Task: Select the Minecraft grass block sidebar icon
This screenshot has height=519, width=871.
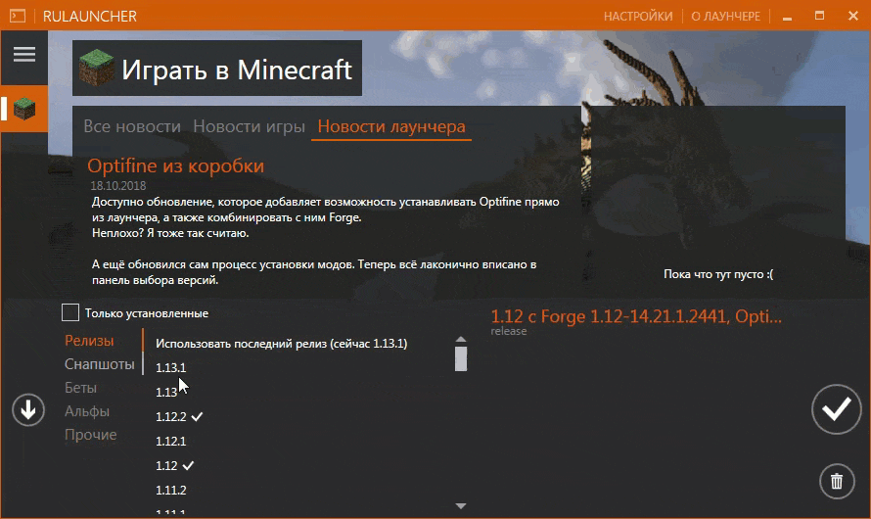Action: coord(24,109)
